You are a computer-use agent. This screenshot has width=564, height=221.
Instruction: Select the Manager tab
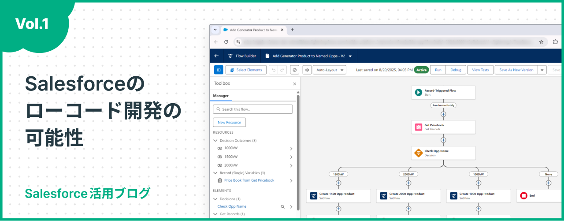coord(221,96)
